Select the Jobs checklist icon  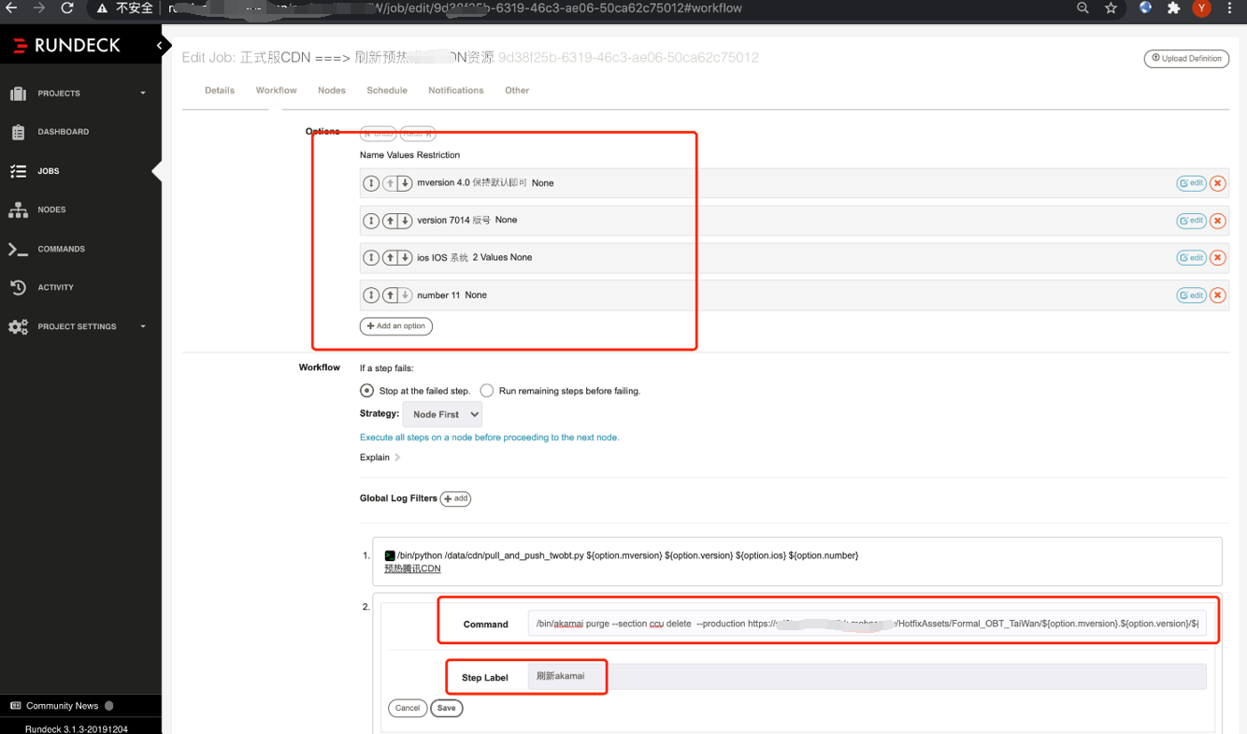click(18, 171)
